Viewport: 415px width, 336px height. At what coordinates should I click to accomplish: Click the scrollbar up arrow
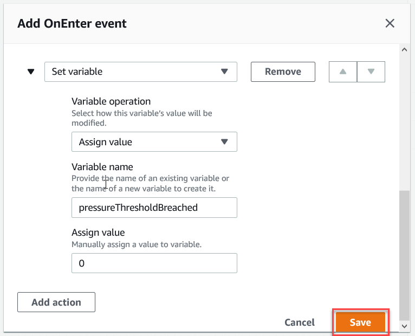[x=404, y=50]
